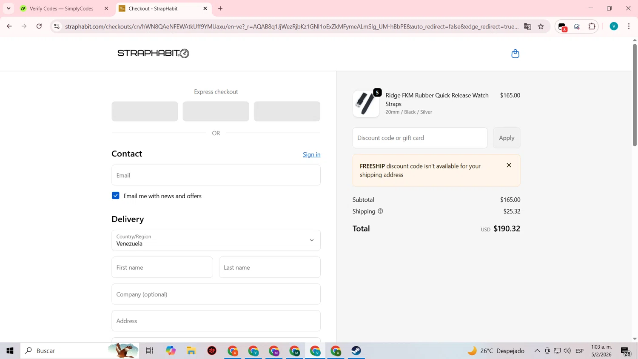
Task: Select the Checkout - StrapHabit tab
Action: 153,9
